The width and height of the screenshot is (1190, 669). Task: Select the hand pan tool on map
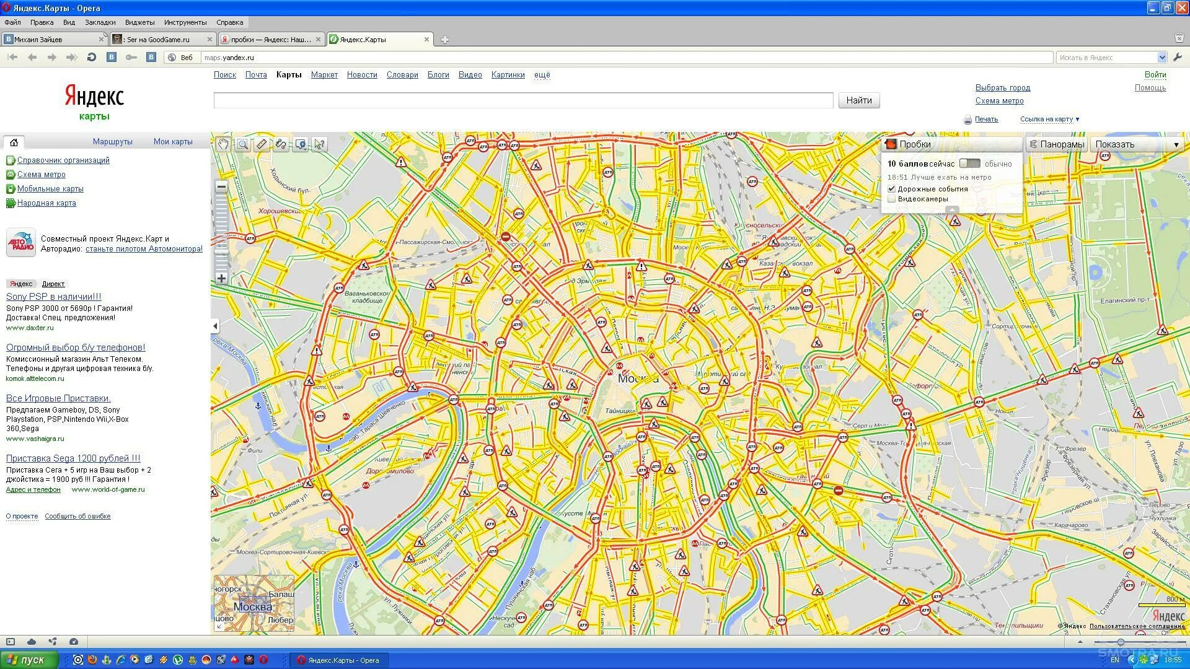[x=223, y=144]
